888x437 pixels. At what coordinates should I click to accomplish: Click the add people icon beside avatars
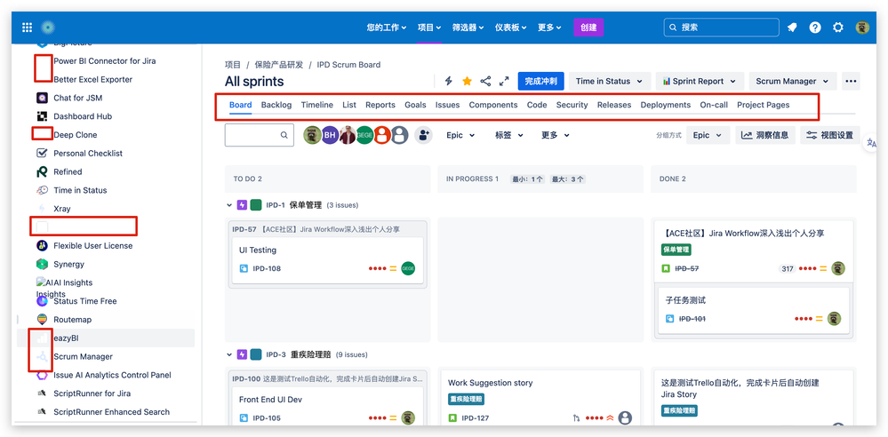(x=423, y=135)
